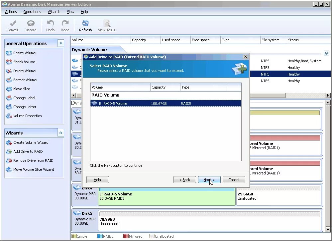The height and width of the screenshot is (241, 332).
Task: Select the E: RAID-5 Volume row
Action: point(166,104)
